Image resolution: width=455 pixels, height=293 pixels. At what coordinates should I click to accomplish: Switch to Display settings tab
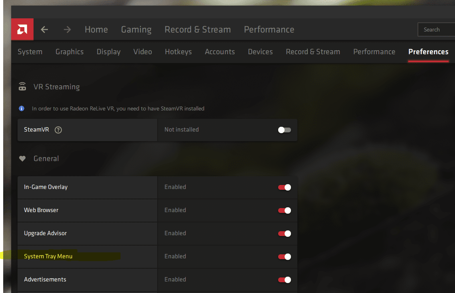pyautogui.click(x=109, y=52)
